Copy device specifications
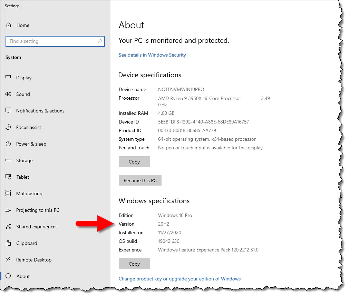Viewport: 349px width, 297px height. click(x=134, y=162)
